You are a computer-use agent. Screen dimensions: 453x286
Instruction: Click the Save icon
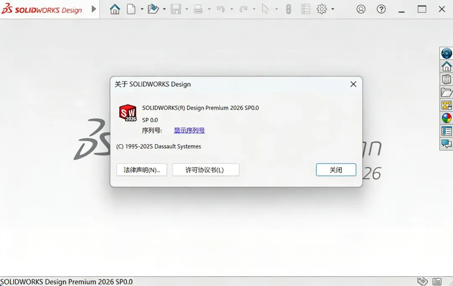[x=176, y=9]
